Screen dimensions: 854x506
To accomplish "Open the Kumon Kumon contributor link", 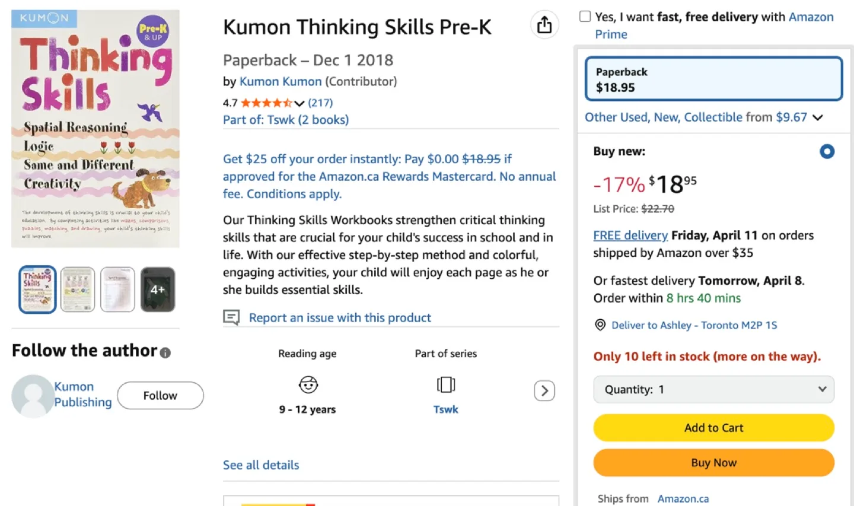I will 281,81.
